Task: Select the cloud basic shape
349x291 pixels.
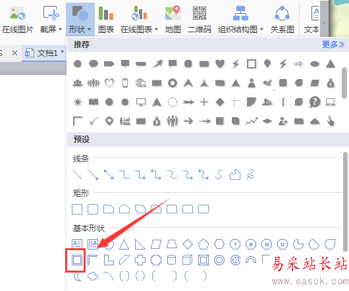Action: (x=93, y=276)
